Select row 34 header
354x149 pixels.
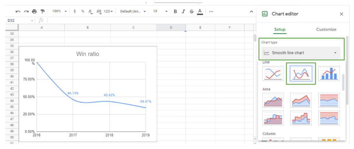tap(12, 40)
